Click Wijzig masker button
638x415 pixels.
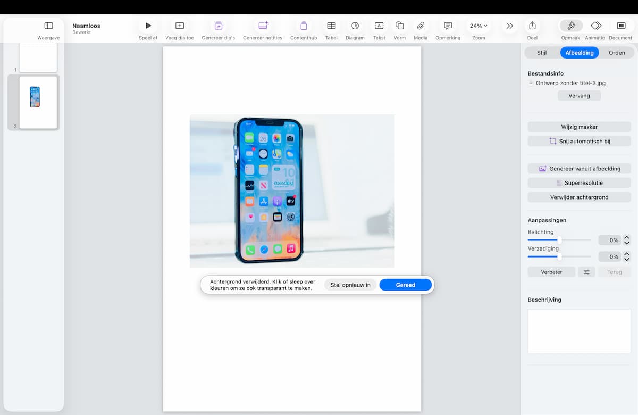tap(579, 127)
